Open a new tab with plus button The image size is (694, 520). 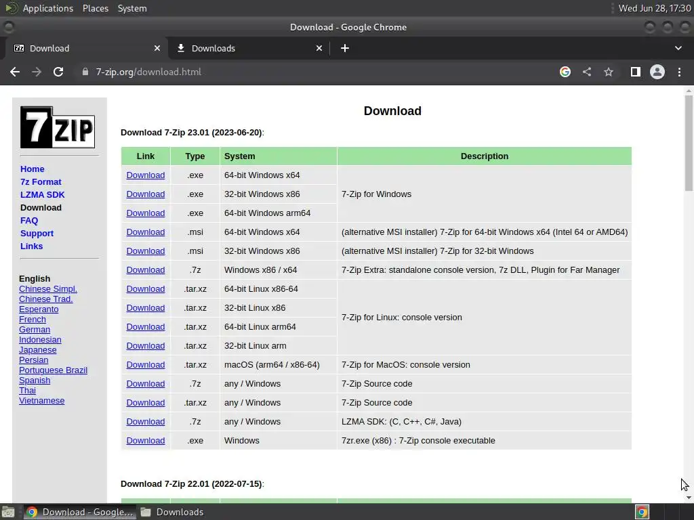point(345,48)
